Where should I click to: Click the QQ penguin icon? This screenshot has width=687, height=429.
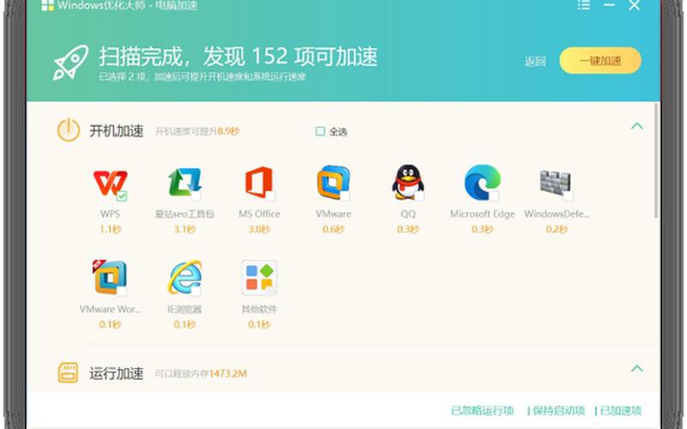pos(407,182)
